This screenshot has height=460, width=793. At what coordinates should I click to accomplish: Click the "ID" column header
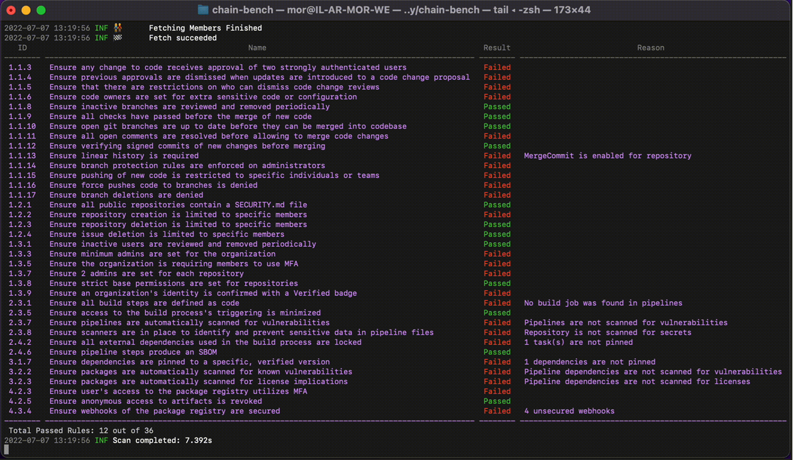(23, 48)
